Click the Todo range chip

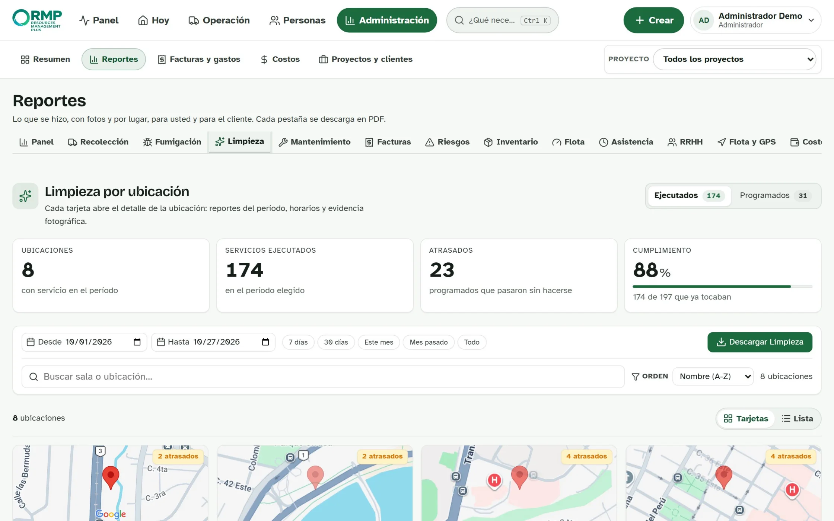click(472, 342)
